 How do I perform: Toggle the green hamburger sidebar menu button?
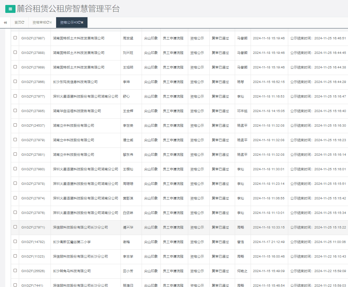10,9
